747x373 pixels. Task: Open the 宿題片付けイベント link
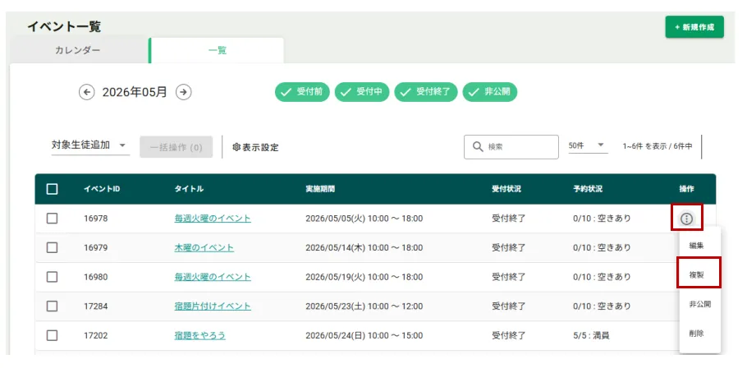(213, 306)
